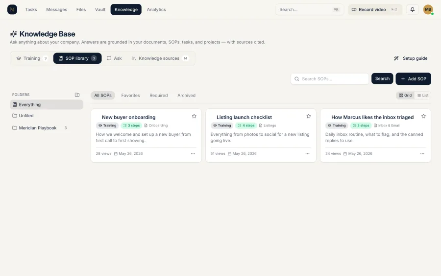Click the 51 views text
This screenshot has width=441, height=276.
click(x=218, y=153)
